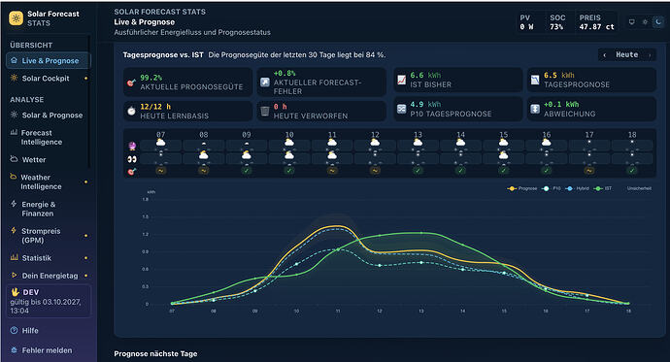Click the 07 hour forecast weather icon

coord(160,143)
